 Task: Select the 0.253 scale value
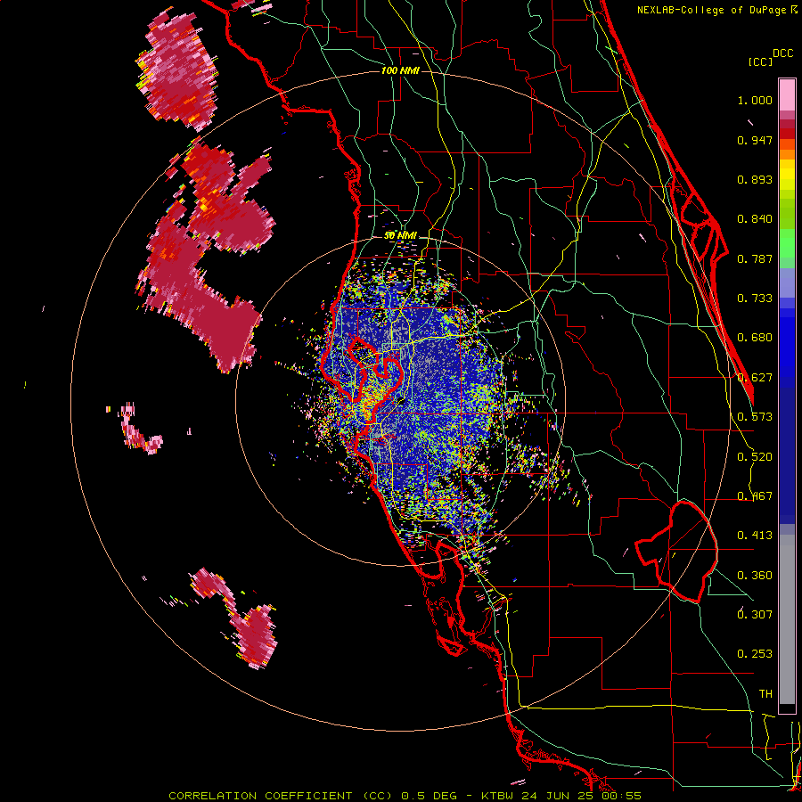coord(755,654)
